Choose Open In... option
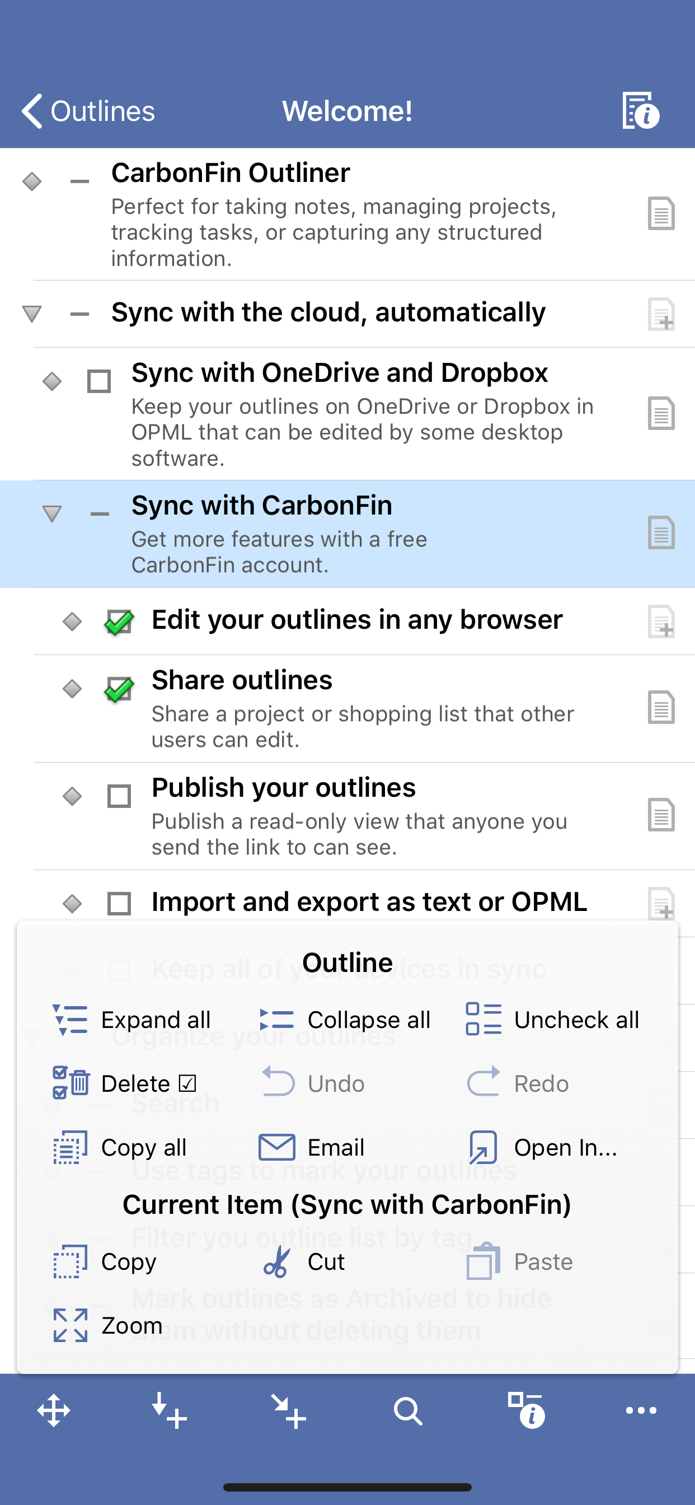Viewport: 695px width, 1505px height. click(542, 1147)
